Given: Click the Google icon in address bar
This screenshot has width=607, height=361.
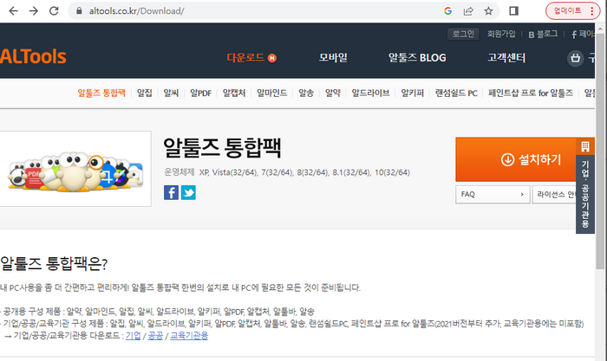Looking at the screenshot, I should pyautogui.click(x=448, y=11).
